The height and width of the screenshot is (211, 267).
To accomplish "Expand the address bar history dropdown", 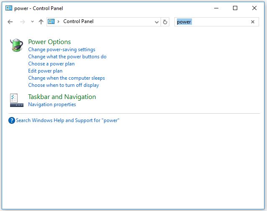I will tap(157, 22).
